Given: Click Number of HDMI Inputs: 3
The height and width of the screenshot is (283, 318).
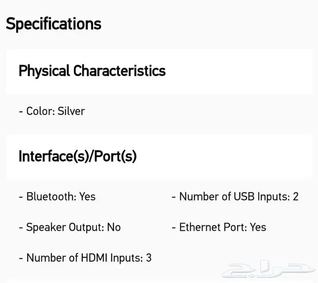Looking at the screenshot, I should (x=85, y=258).
